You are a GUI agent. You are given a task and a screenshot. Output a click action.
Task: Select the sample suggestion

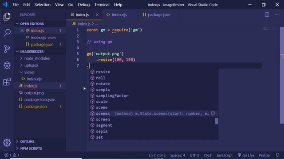click(x=154, y=90)
